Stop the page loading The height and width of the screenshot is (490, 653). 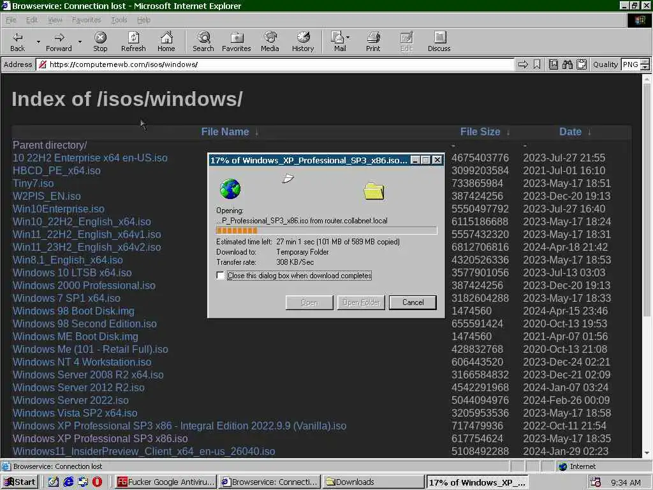pos(100,41)
